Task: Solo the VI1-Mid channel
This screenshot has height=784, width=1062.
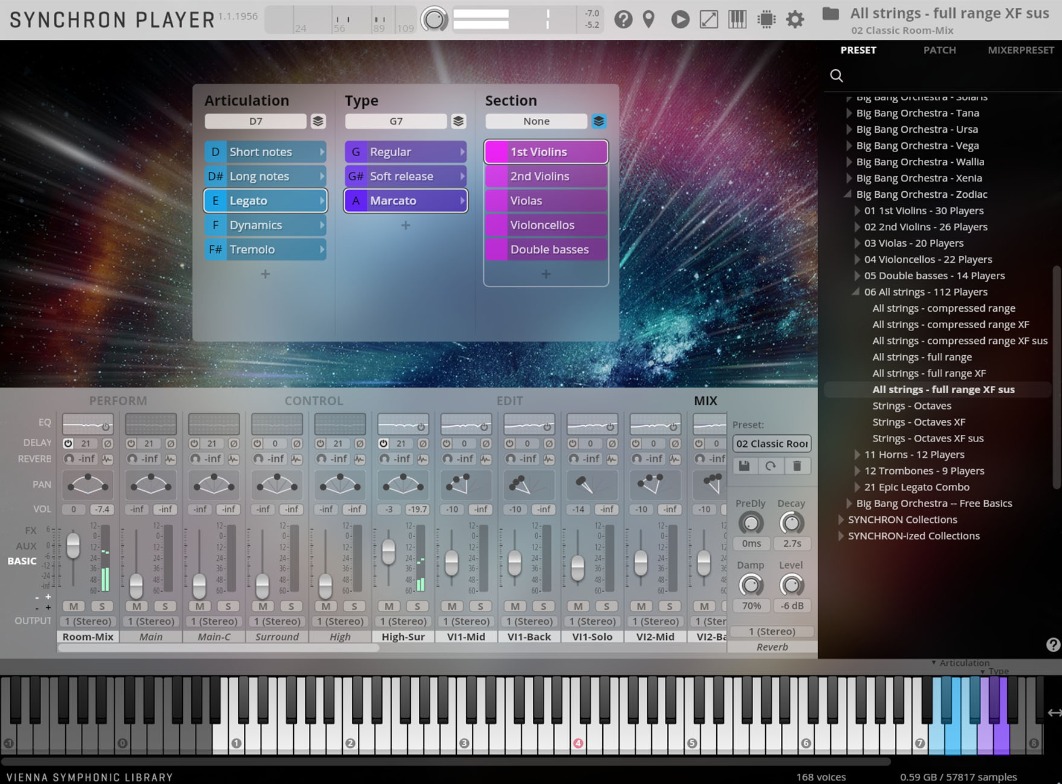Action: click(480, 606)
